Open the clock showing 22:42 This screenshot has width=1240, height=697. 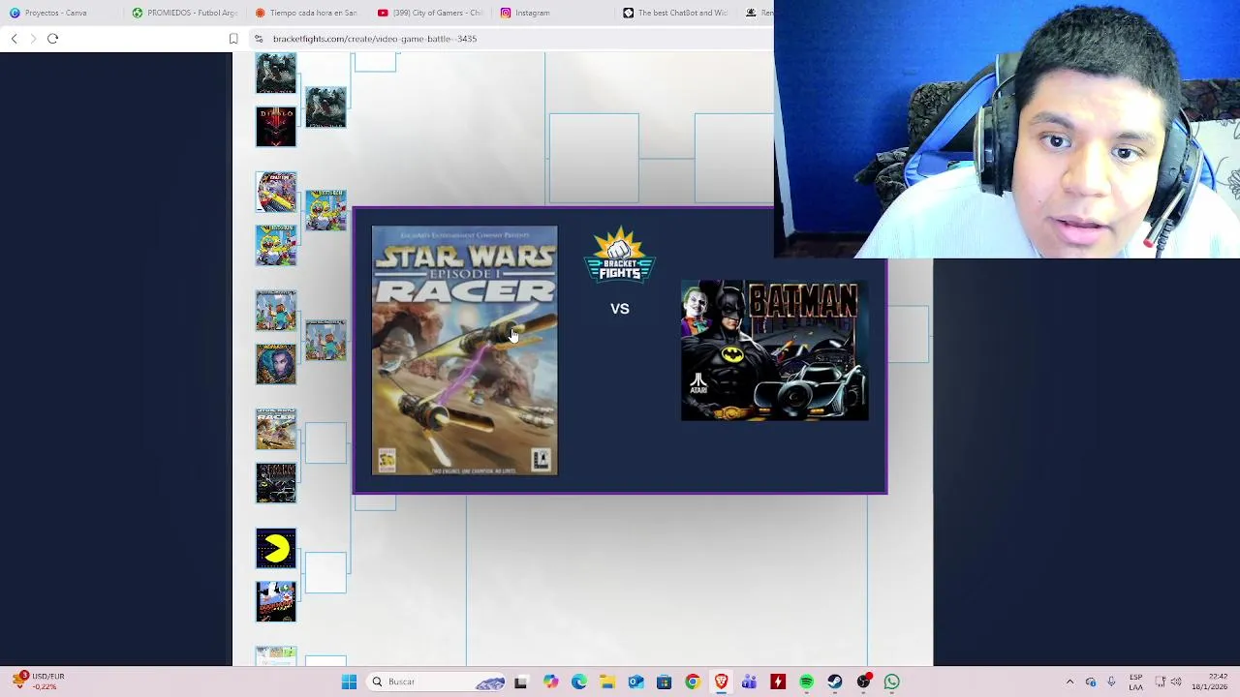point(1211,682)
